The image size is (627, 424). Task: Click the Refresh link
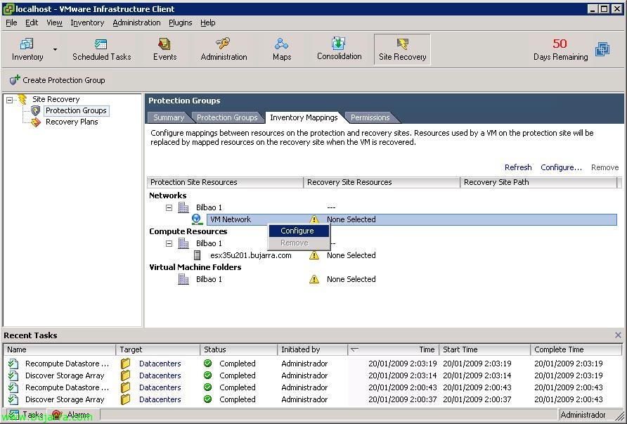(x=518, y=167)
